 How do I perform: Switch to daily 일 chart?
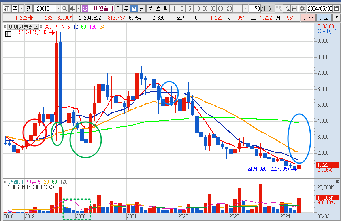pos(118,8)
